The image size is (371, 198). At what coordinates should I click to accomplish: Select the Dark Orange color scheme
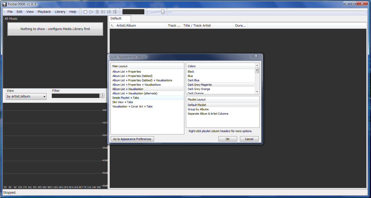[x=220, y=93]
